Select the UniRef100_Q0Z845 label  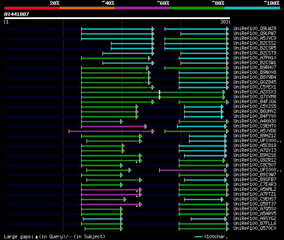(x=255, y=82)
